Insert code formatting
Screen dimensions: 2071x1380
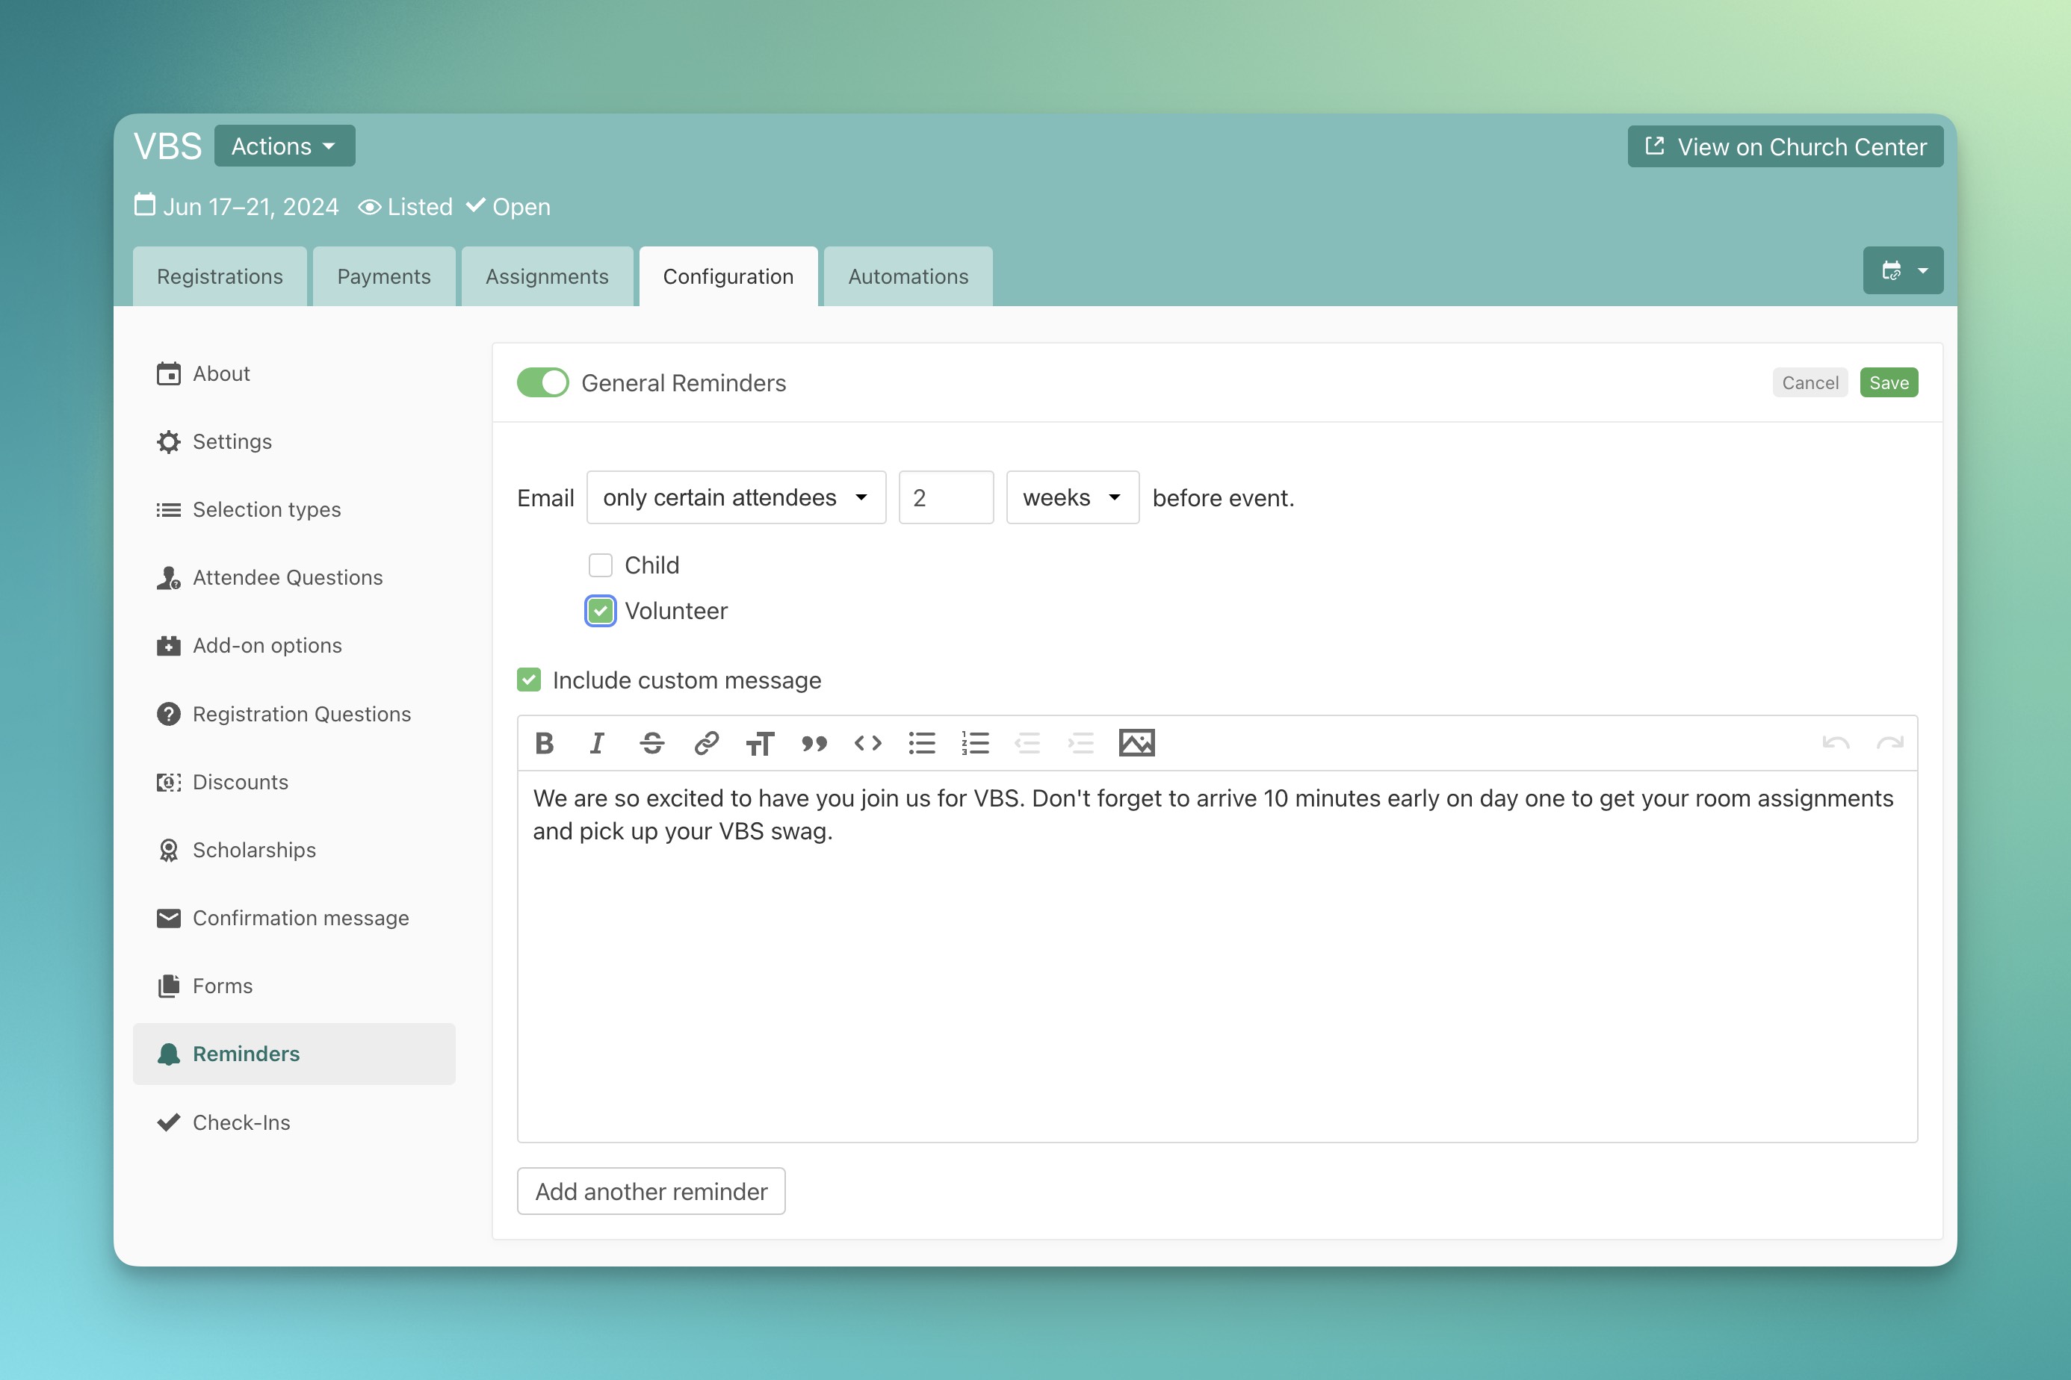click(868, 744)
